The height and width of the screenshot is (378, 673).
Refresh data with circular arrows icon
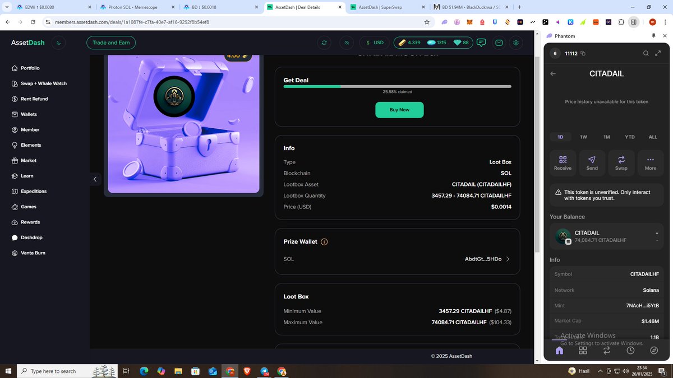(324, 43)
